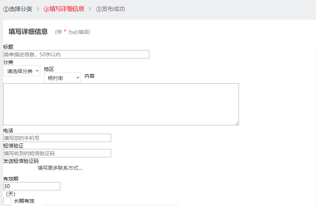The image size is (316, 206).
Task: Click the 填写详细信息 section heading
Action: coord(28,32)
